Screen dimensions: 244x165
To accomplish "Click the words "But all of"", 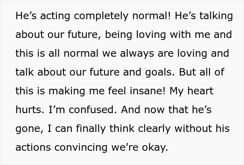I will (205, 72).
